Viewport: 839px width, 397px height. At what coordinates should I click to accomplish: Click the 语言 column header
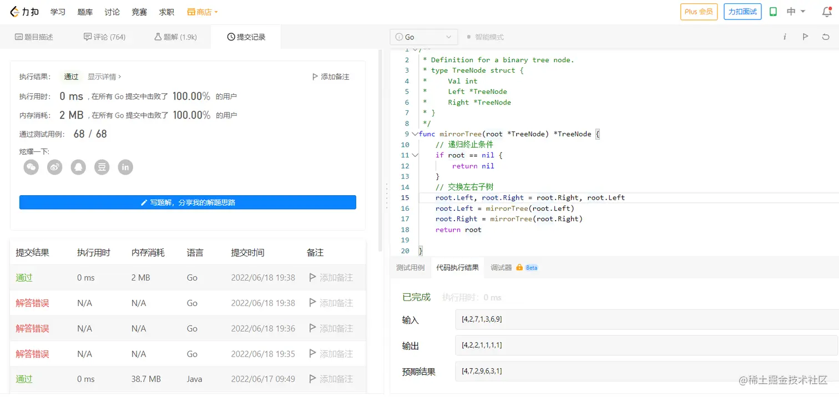pyautogui.click(x=195, y=253)
